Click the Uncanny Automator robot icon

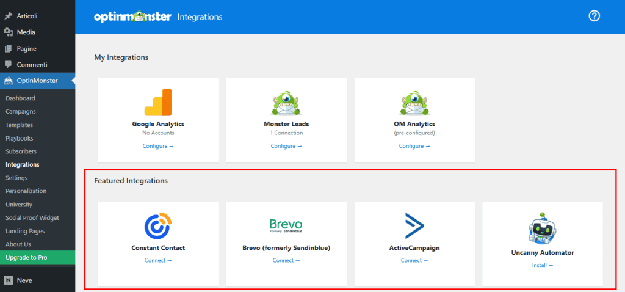(543, 228)
